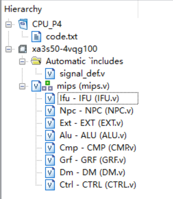This screenshot has height=199, width=173.
Task: Collapse the mips (mips.v) module tree
Action: [22, 86]
